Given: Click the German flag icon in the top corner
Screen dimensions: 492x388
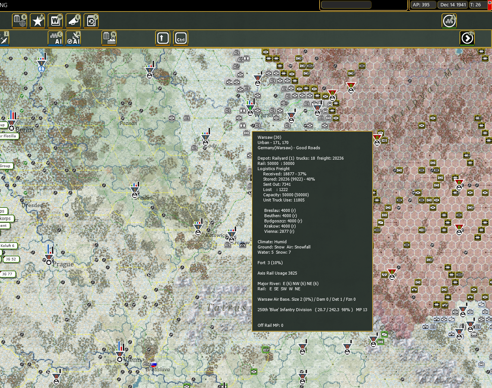Looking at the screenshot, I should (490, 5).
